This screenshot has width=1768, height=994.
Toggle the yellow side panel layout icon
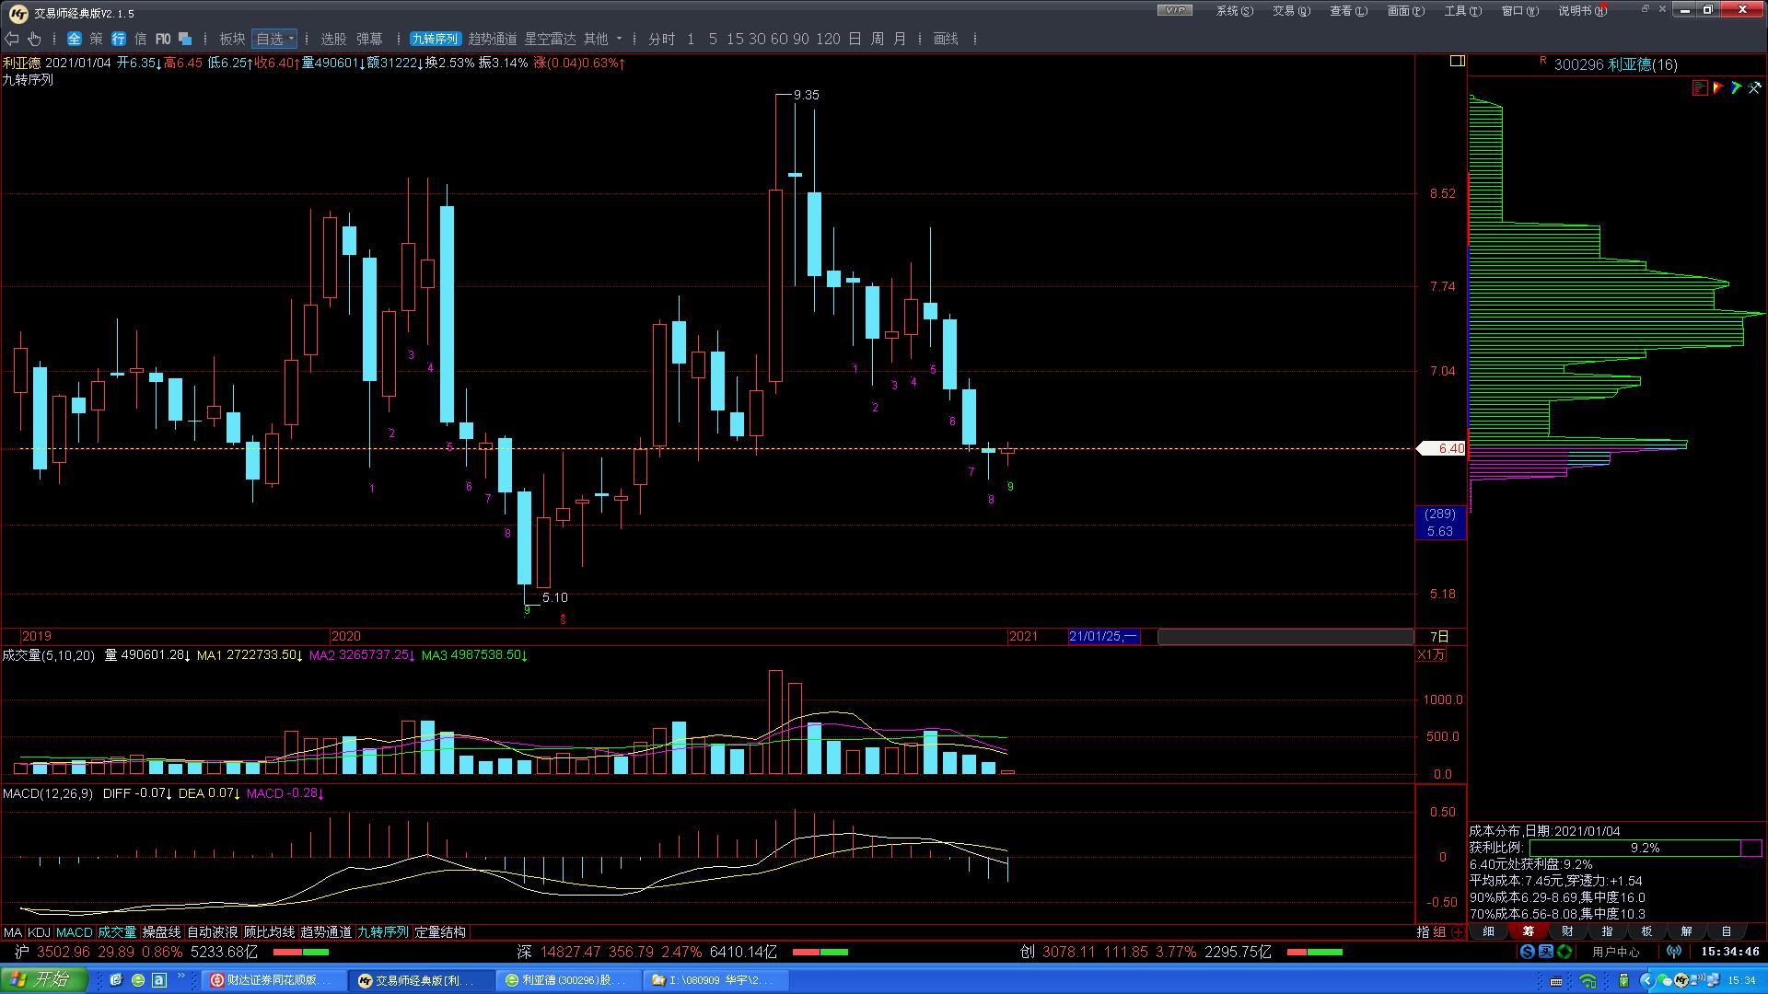pos(1457,62)
